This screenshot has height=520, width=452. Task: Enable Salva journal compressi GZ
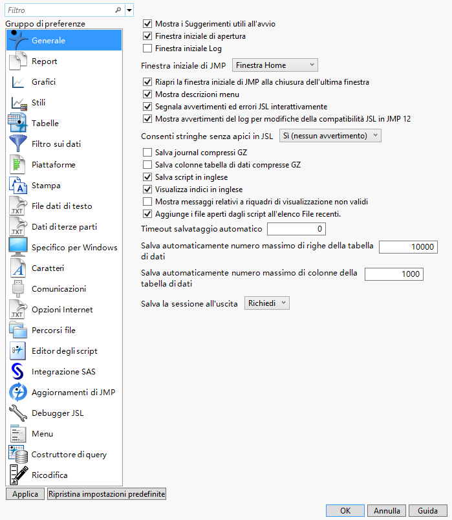coord(147,153)
